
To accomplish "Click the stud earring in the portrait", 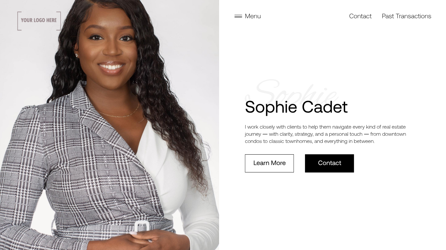I will [77, 55].
